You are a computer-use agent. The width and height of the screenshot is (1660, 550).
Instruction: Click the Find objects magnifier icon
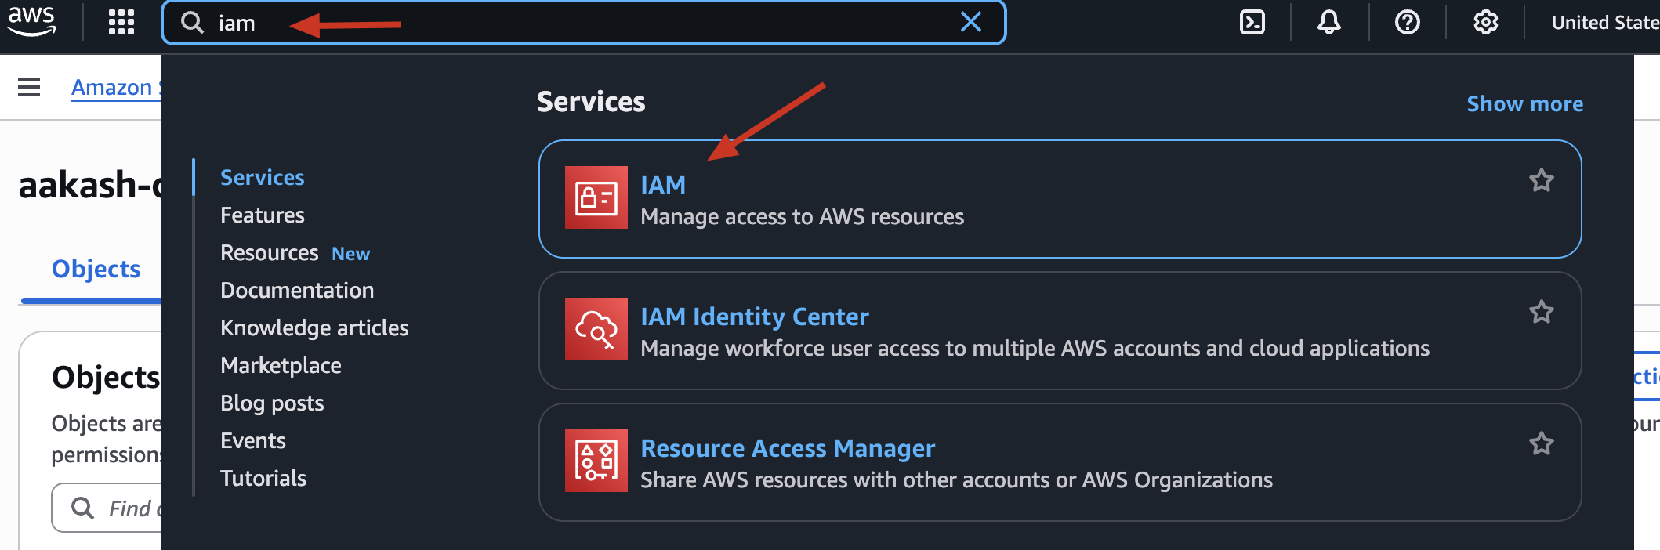point(82,508)
